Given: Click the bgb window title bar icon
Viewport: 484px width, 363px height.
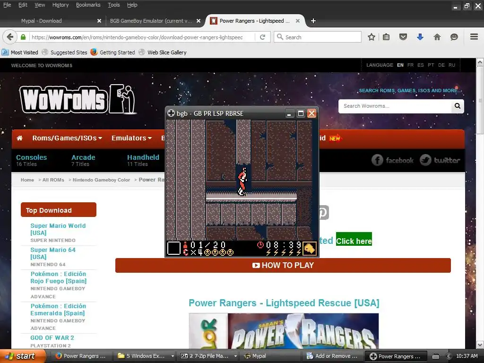Looking at the screenshot, I should coord(171,113).
